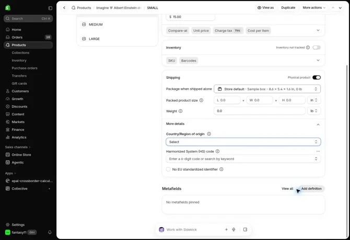Collapse the sidebar panel icon

tap(50, 8)
